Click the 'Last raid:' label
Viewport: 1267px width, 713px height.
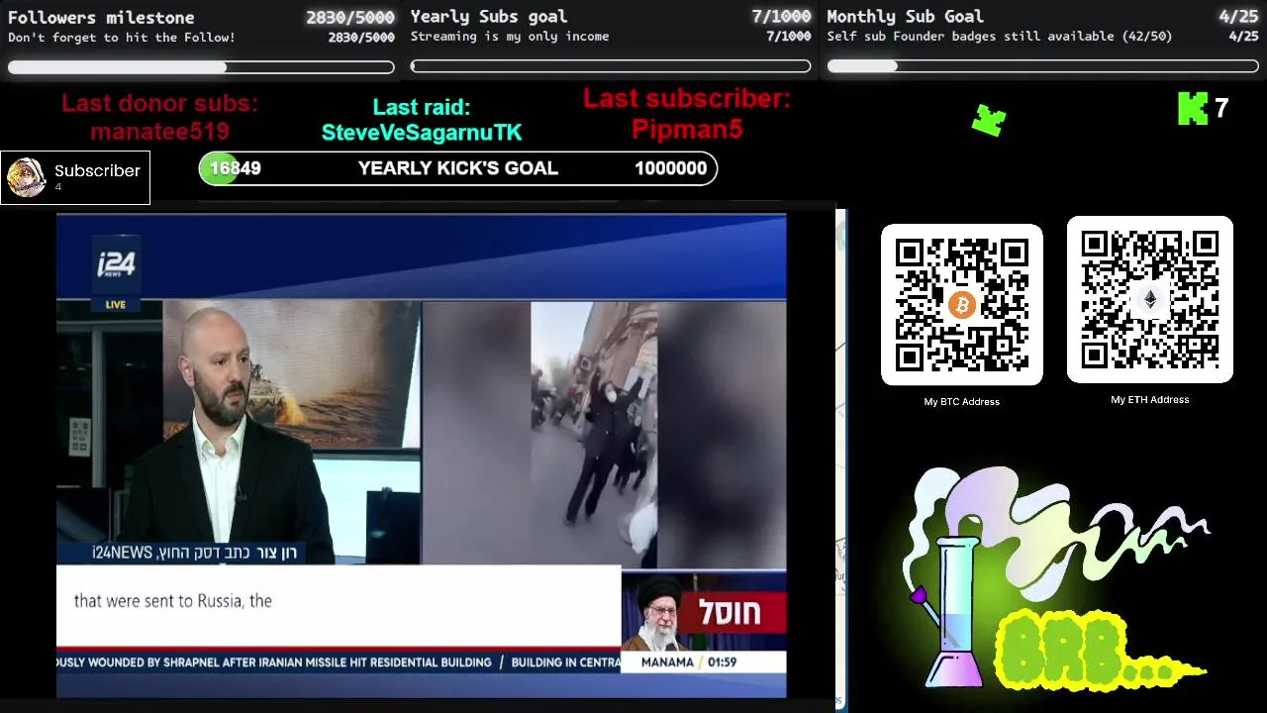coord(422,107)
